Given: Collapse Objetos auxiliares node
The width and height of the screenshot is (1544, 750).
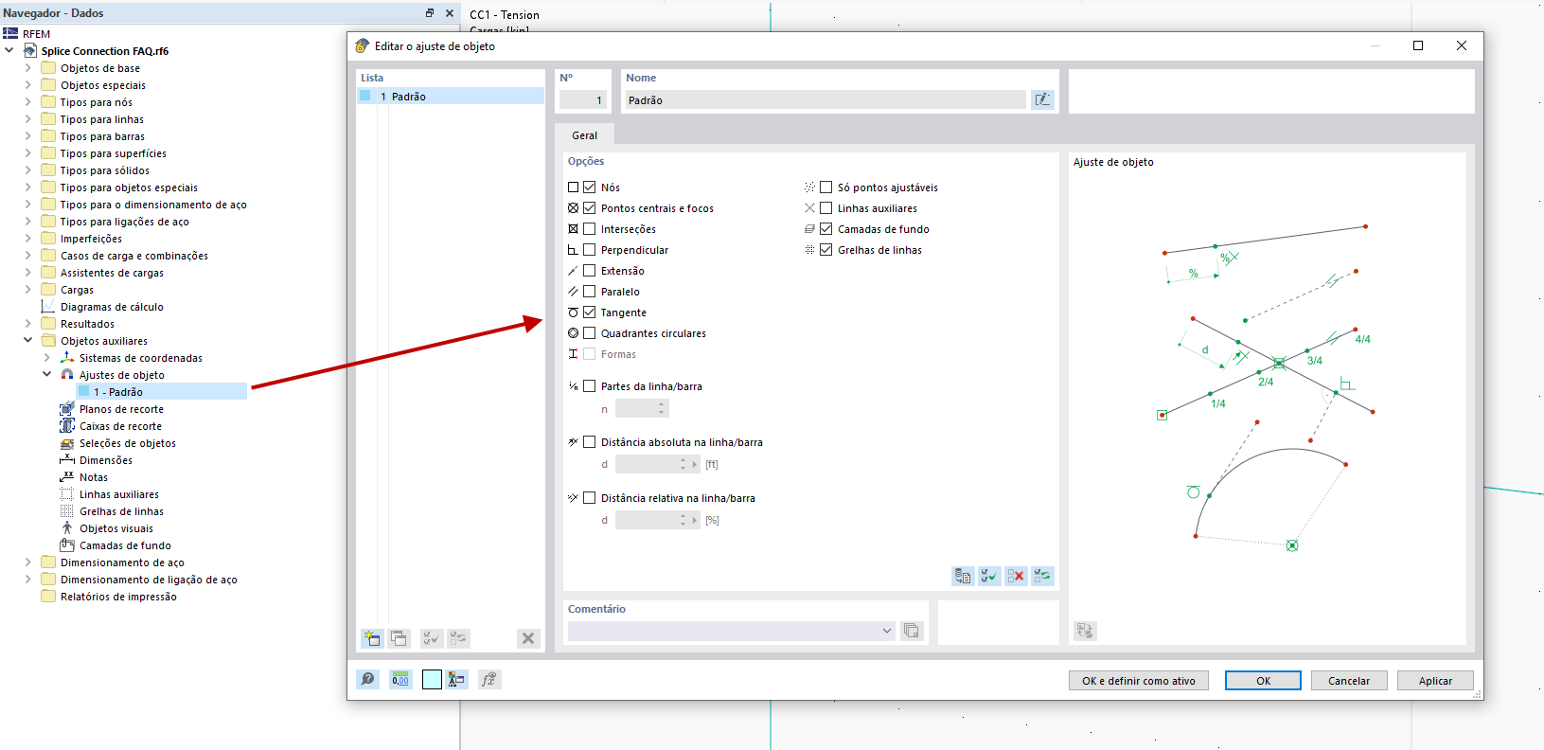Looking at the screenshot, I should point(27,341).
